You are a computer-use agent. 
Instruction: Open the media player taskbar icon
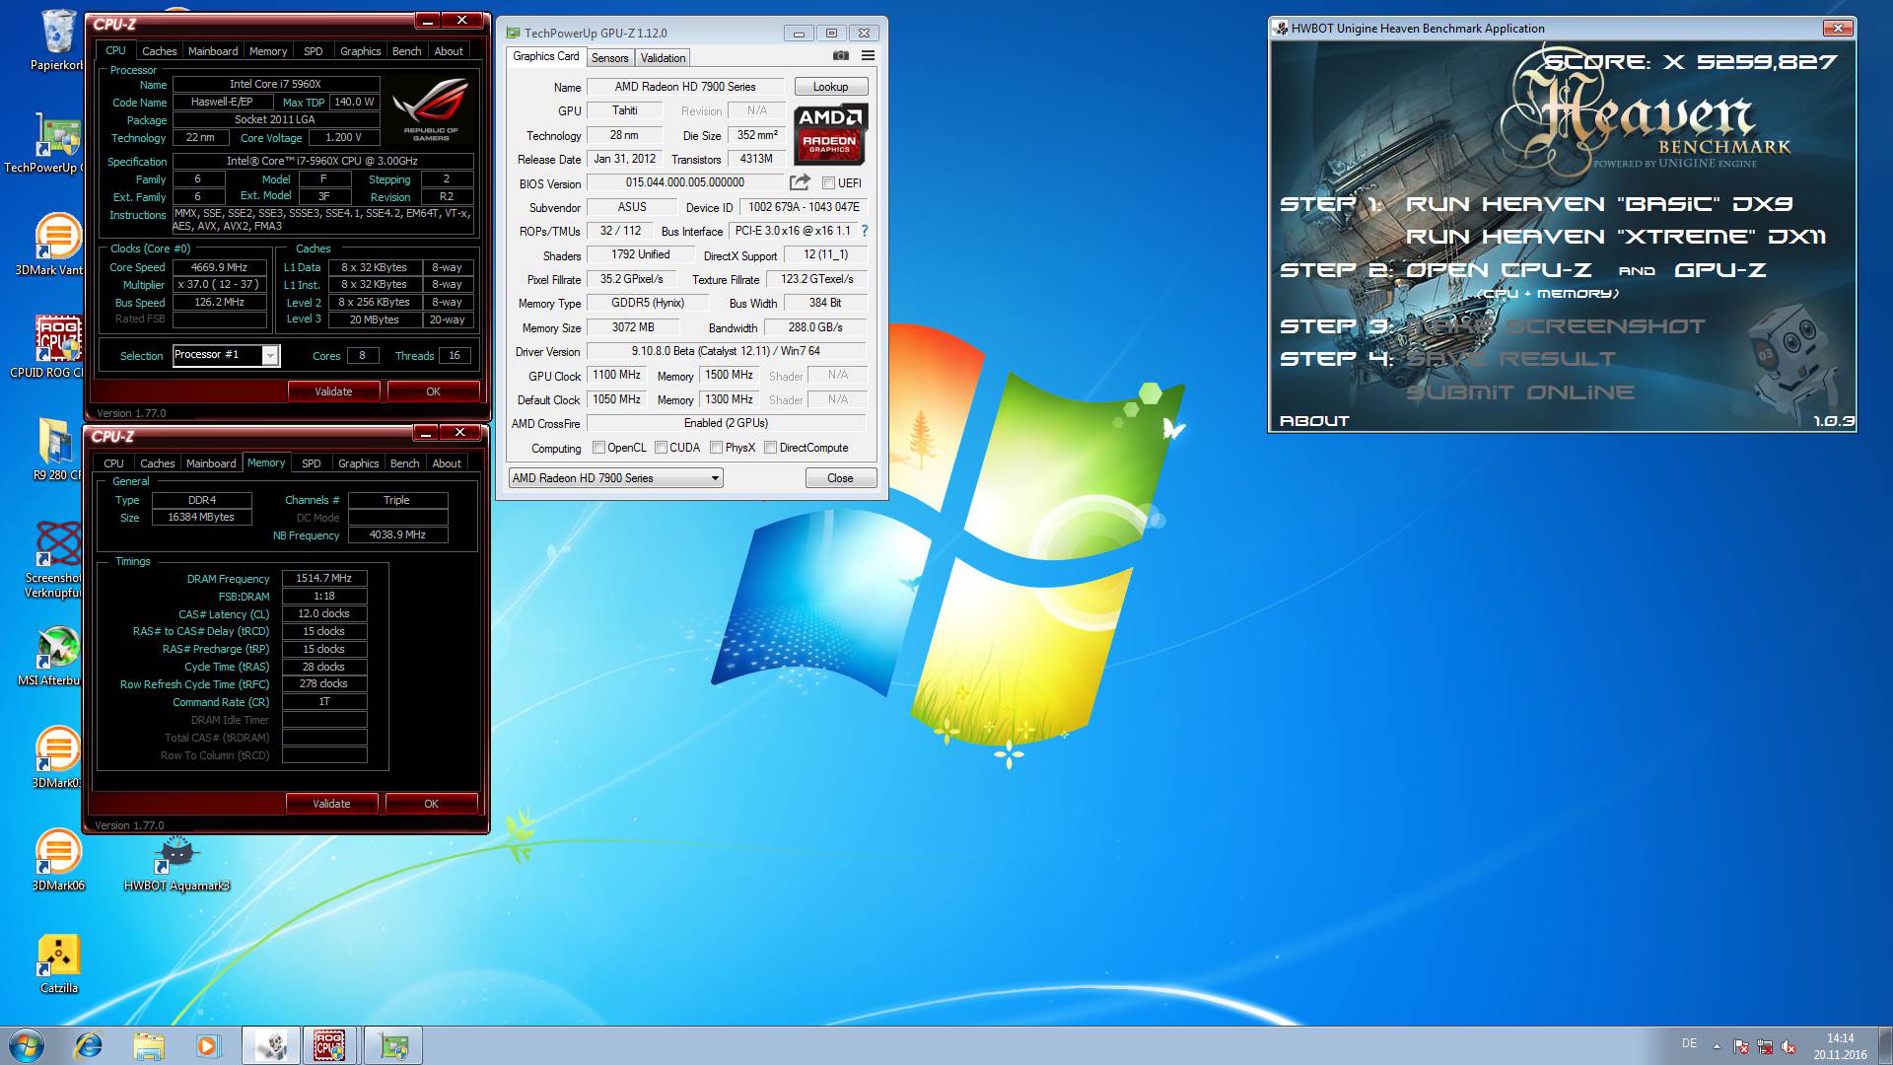(207, 1045)
